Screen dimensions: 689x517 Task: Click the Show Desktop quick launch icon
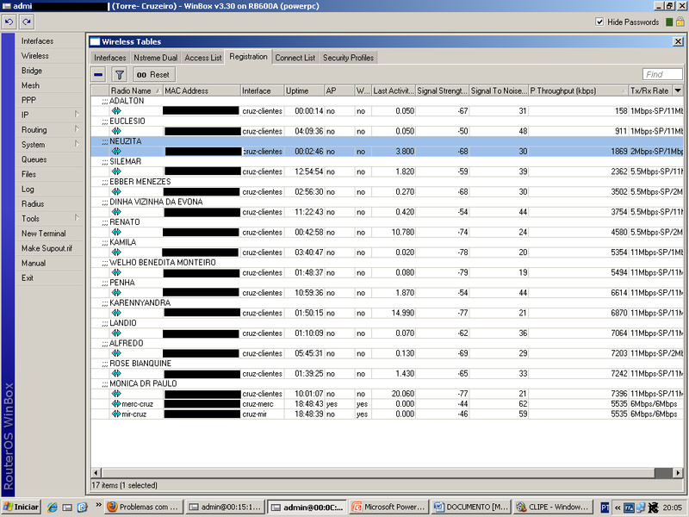(67, 508)
